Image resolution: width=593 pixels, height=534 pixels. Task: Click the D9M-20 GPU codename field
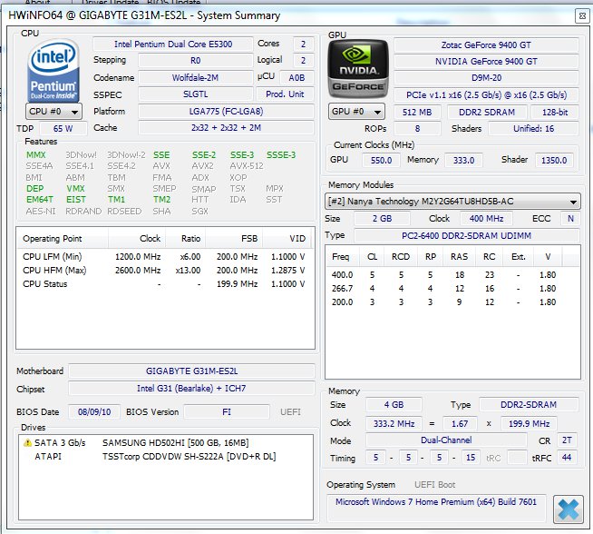click(486, 77)
